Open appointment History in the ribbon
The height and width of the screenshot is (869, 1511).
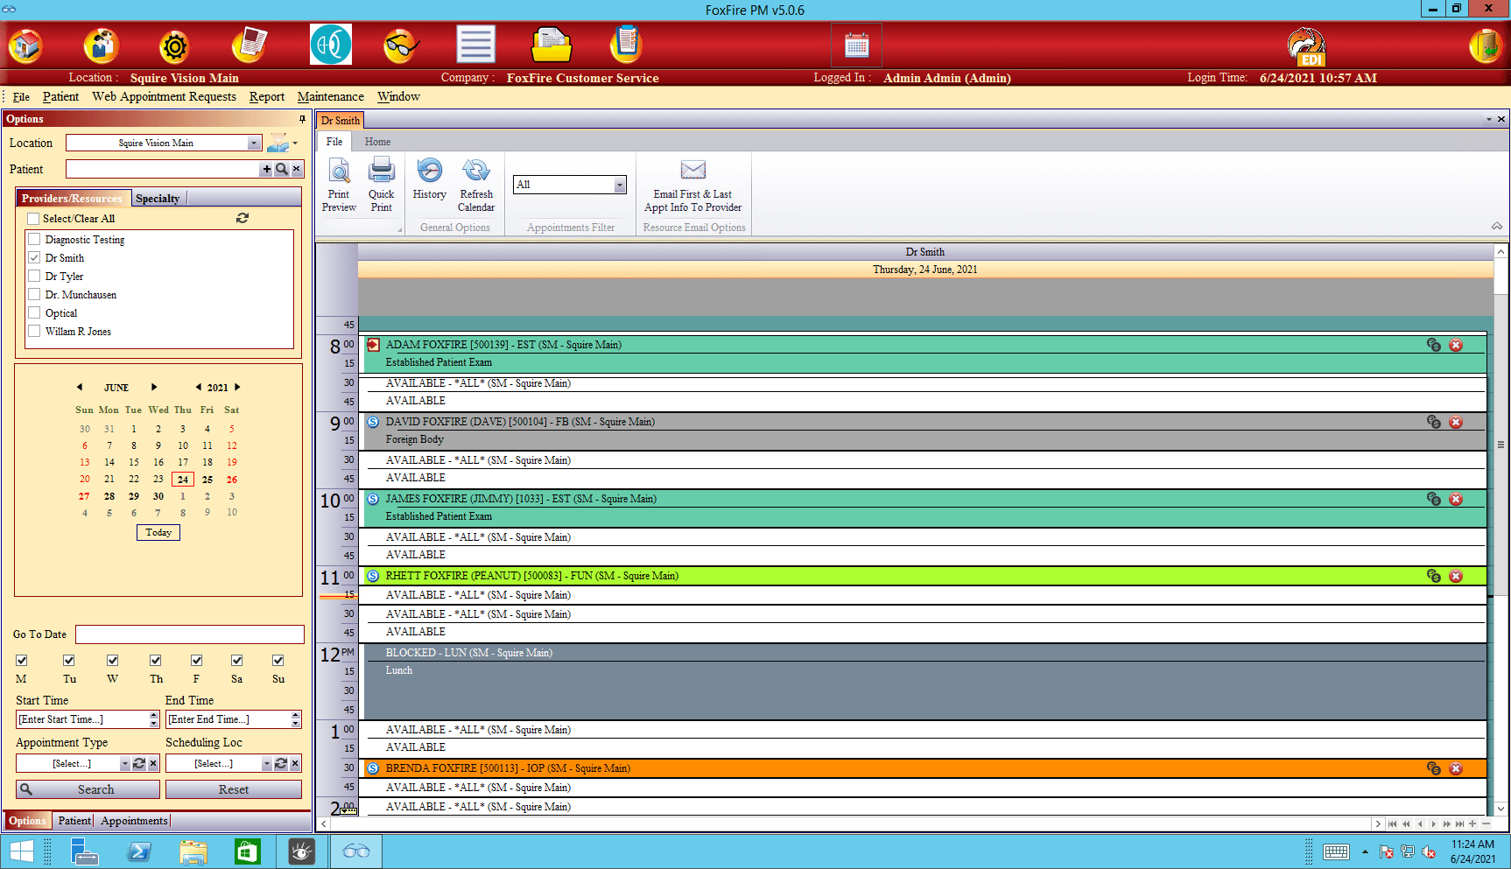(430, 179)
